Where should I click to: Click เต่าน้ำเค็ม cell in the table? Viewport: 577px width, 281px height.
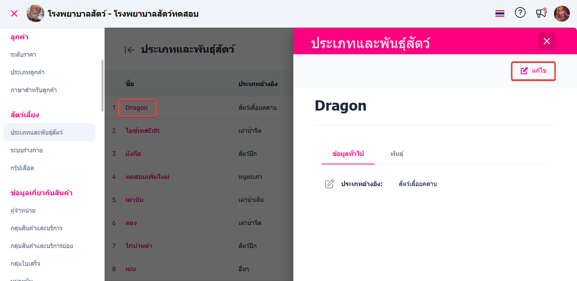[x=250, y=200]
